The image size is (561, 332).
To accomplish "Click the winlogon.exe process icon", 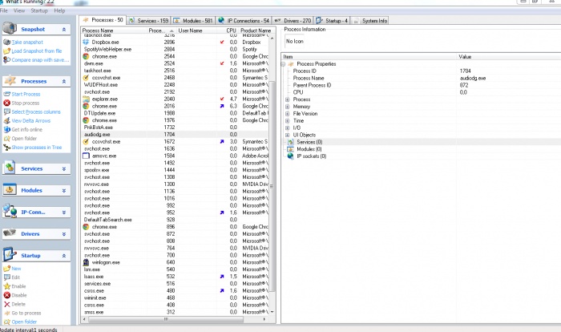I will pos(86,262).
